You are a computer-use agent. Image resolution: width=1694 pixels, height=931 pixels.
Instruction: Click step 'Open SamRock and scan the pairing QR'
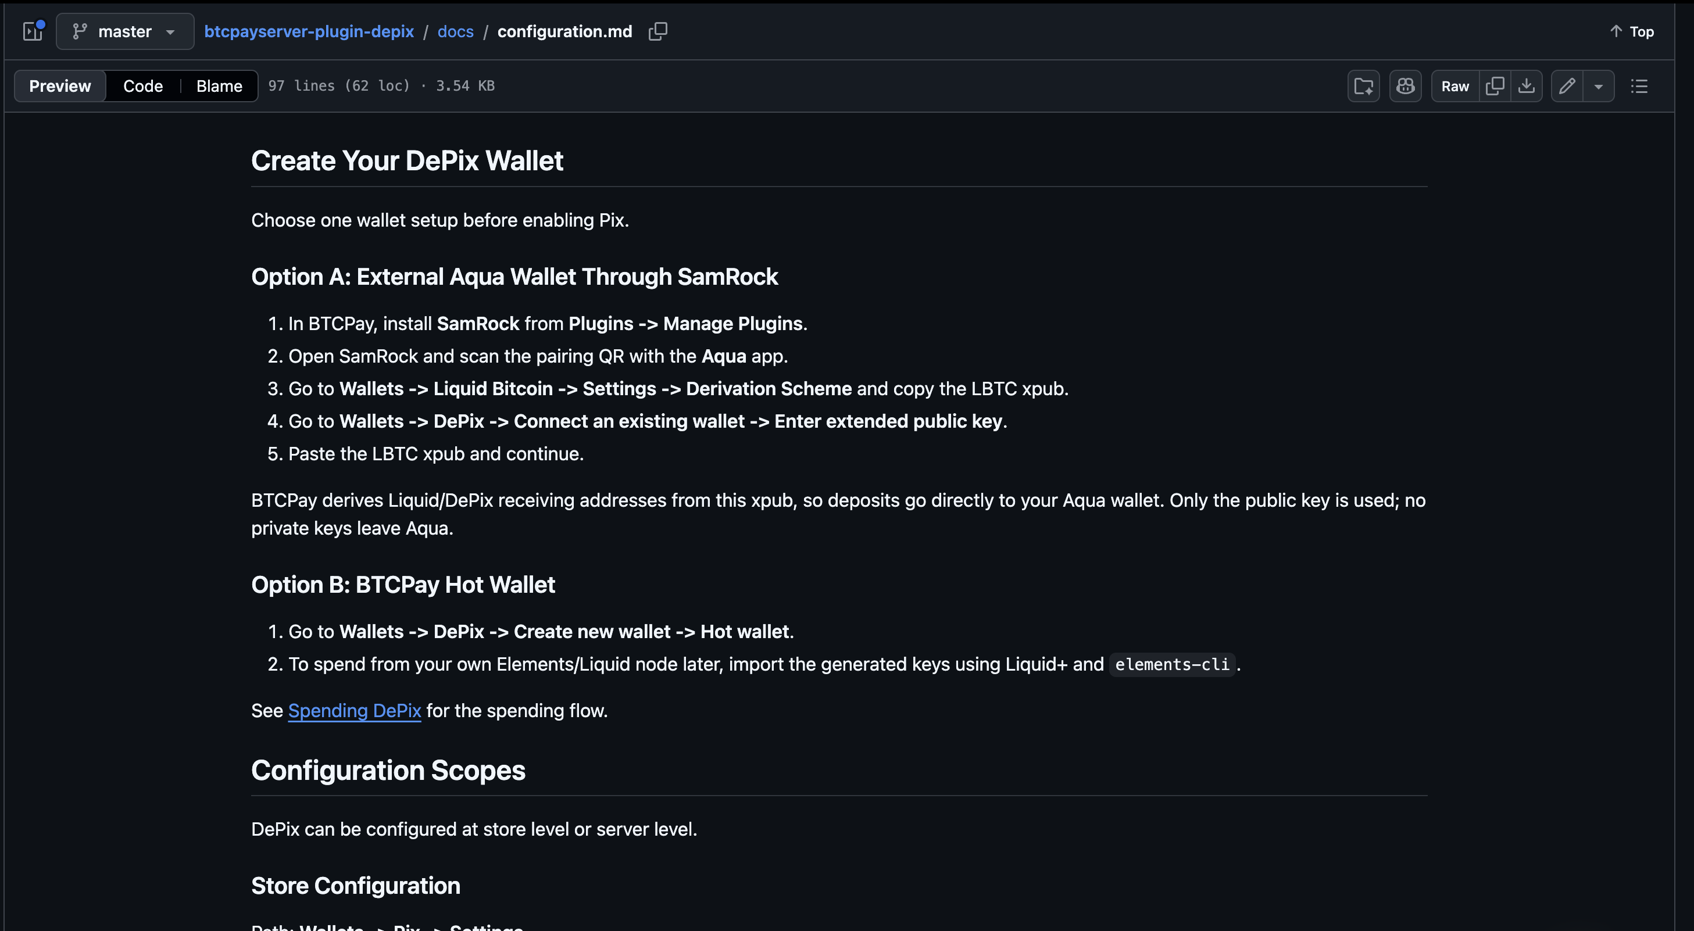pos(538,356)
